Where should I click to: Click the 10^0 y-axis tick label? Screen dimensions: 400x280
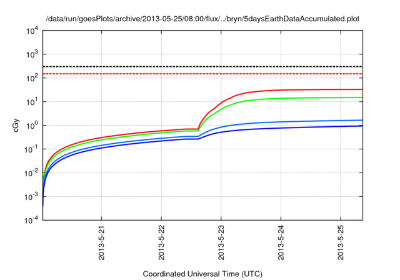(32, 125)
